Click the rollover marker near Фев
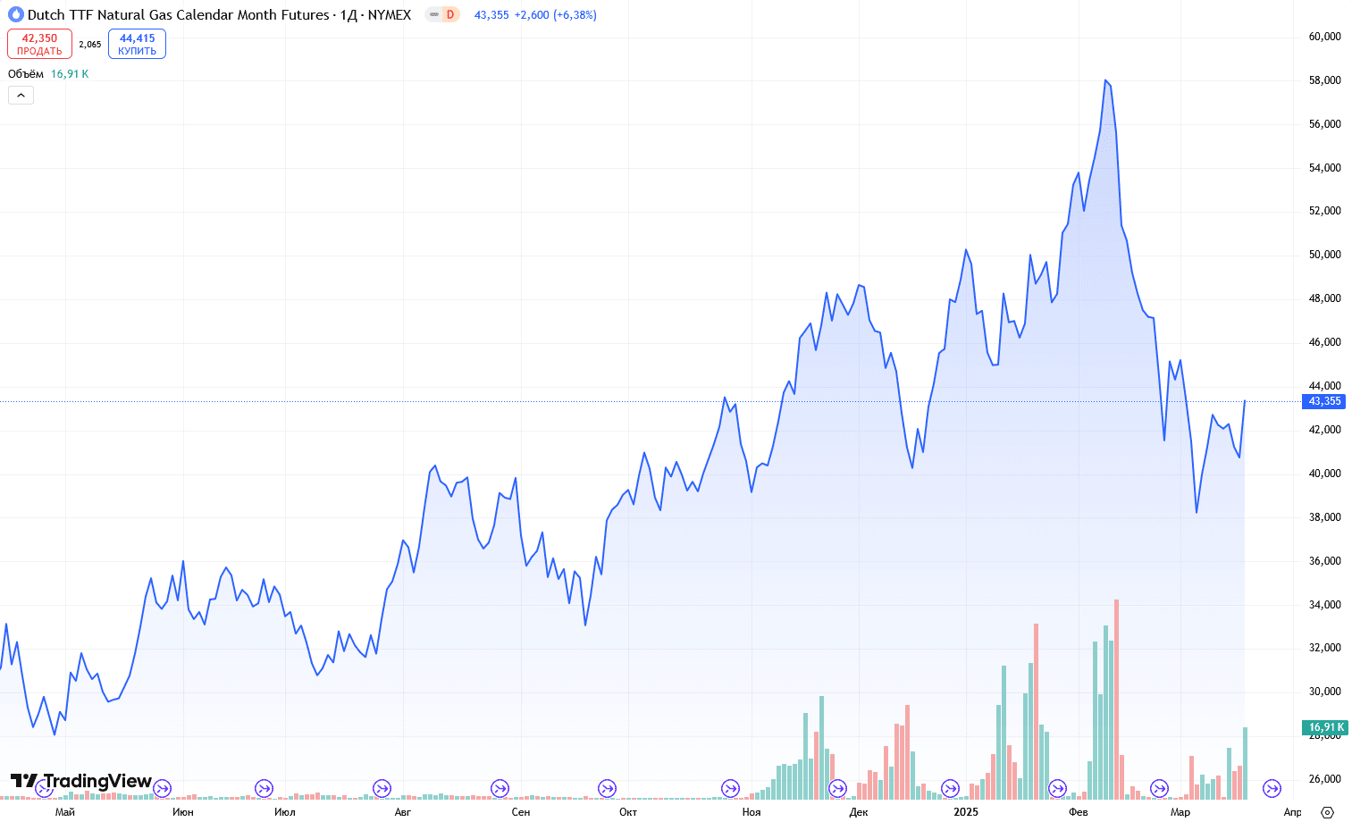 pos(1057,788)
